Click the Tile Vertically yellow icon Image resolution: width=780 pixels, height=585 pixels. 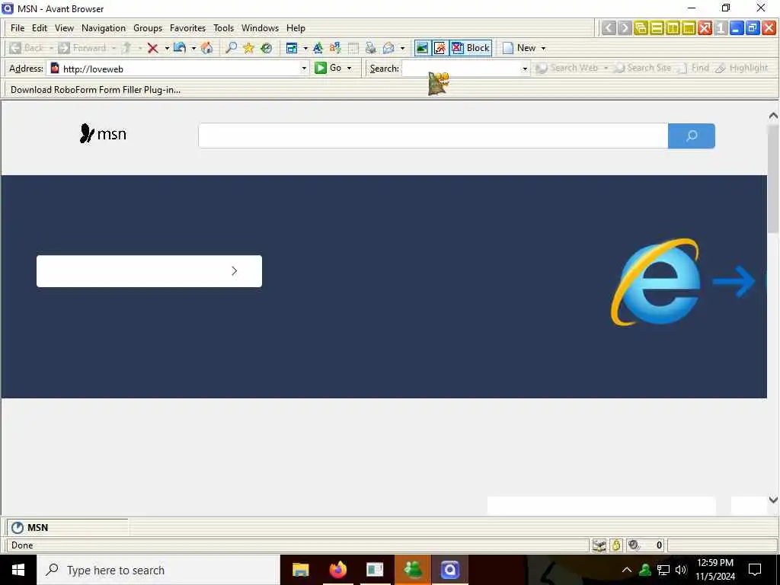tap(673, 28)
